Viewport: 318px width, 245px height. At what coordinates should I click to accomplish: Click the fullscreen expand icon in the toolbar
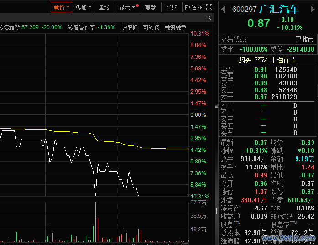coord(209,7)
